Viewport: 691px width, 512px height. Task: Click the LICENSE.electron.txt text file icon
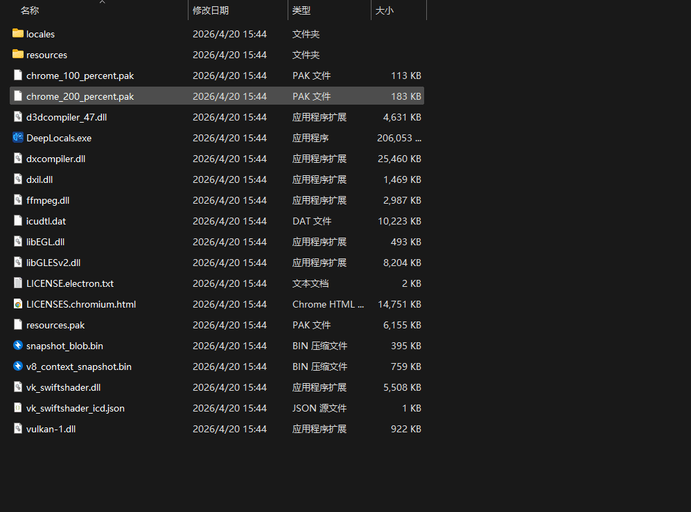[18, 283]
